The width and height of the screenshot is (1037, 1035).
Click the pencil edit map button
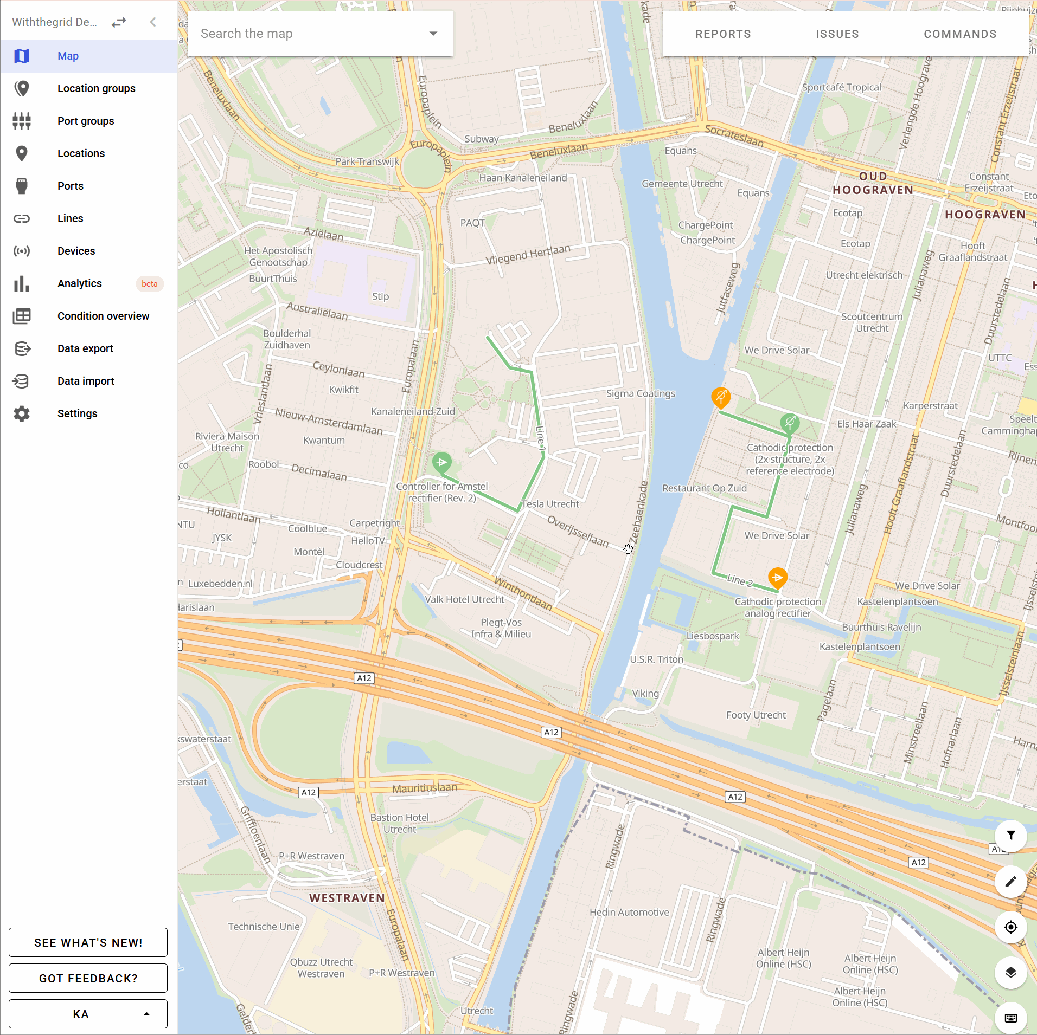tap(1010, 882)
